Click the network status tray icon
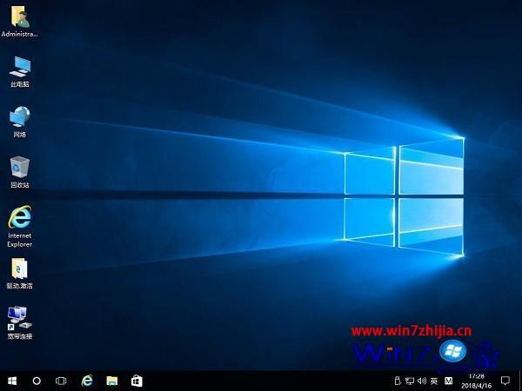The image size is (522, 391). (x=410, y=381)
